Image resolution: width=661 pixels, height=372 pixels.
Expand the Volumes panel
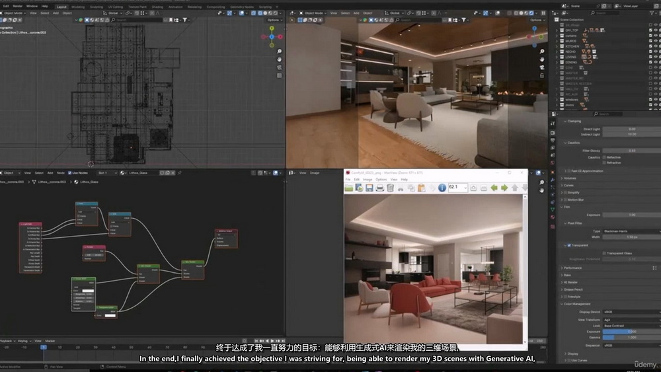569,178
